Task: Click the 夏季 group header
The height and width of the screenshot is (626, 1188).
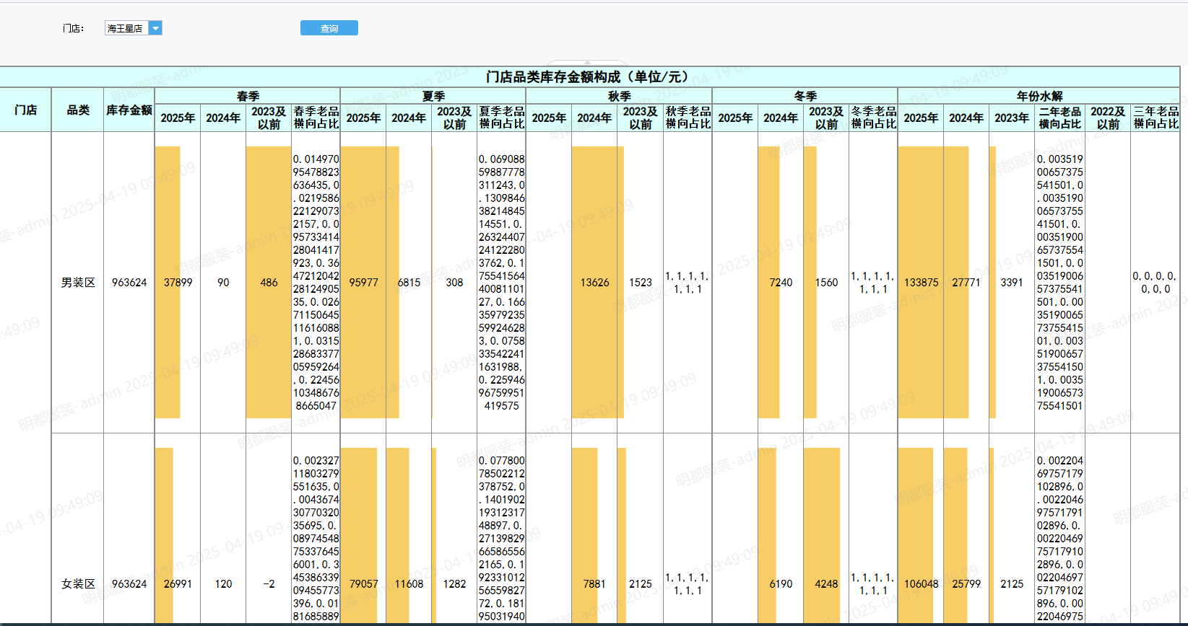Action: (x=433, y=96)
